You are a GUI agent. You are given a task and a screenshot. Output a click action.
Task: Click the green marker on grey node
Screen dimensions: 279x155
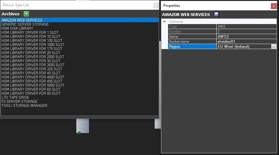pos(79,133)
